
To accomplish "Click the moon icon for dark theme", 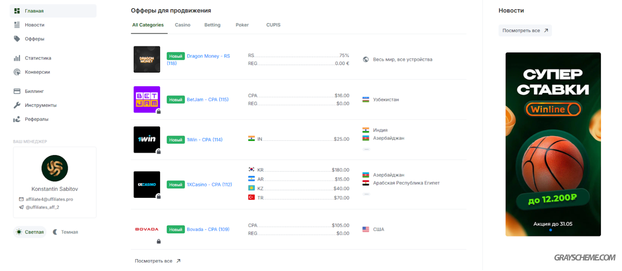I will coord(55,232).
